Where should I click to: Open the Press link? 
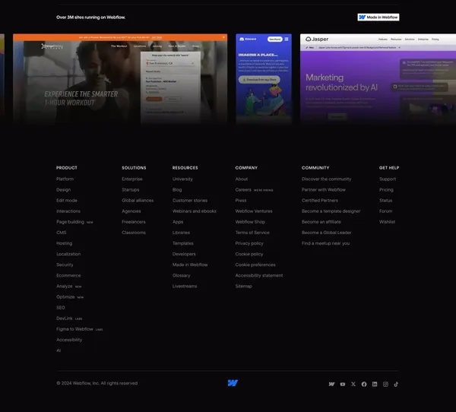click(x=240, y=201)
